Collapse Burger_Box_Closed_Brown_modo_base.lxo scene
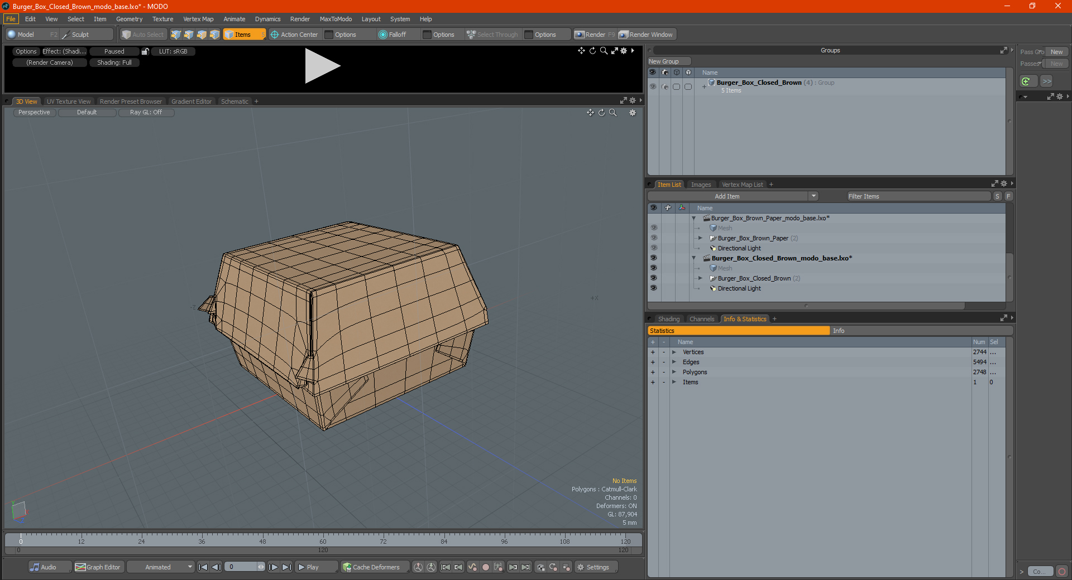The image size is (1072, 580). 694,258
